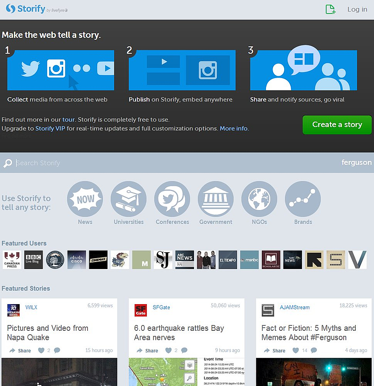
Task: Select the NGOs globe icon
Action: tap(259, 199)
